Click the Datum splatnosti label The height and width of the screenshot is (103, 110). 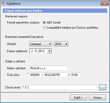(x=17, y=51)
